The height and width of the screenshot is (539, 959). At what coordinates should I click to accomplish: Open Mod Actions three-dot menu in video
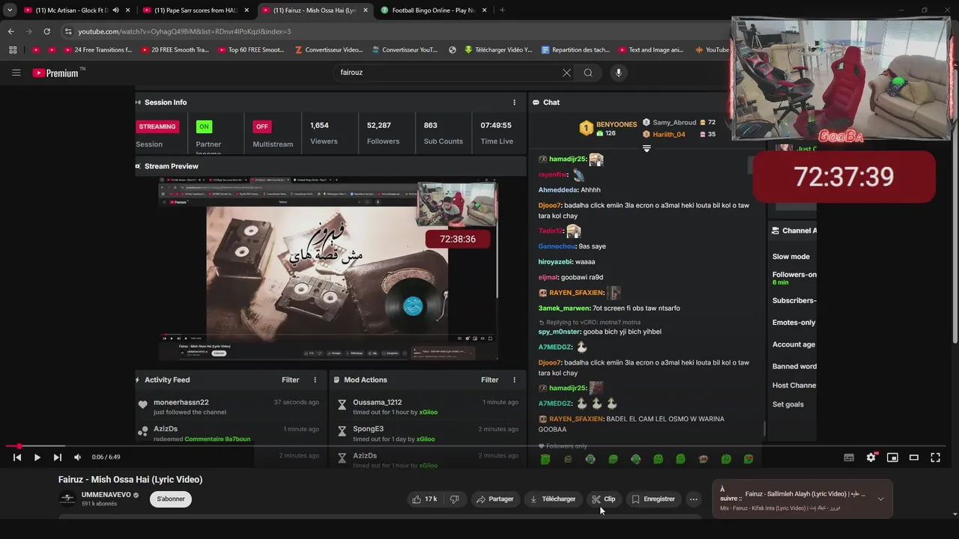514,380
